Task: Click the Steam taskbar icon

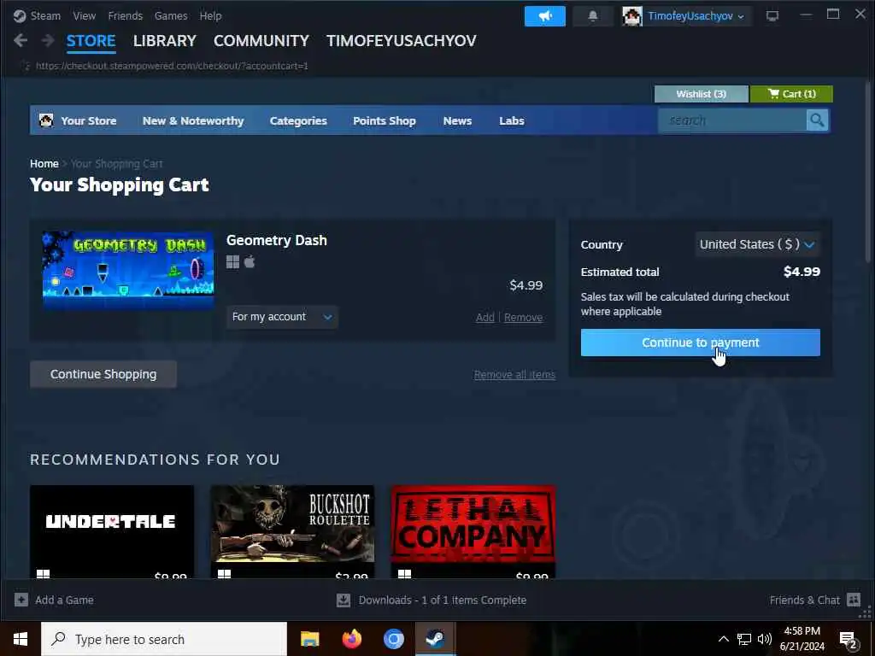Action: [435, 639]
